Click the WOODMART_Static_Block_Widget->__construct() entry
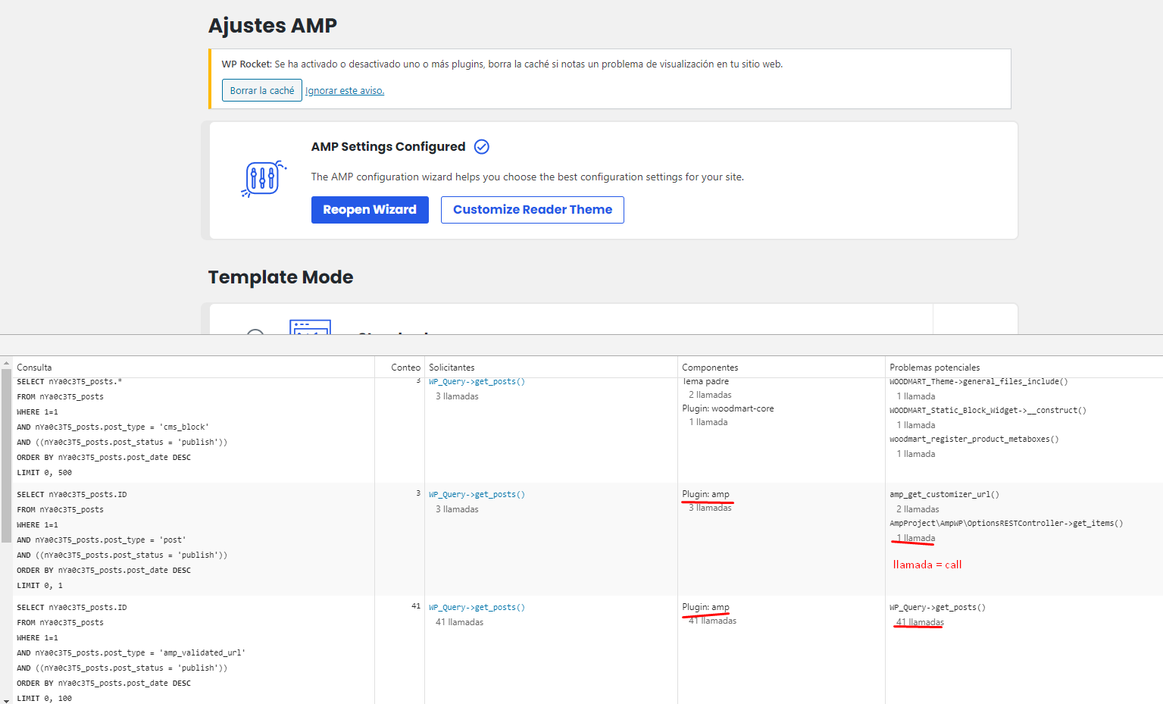This screenshot has width=1163, height=704. [988, 411]
